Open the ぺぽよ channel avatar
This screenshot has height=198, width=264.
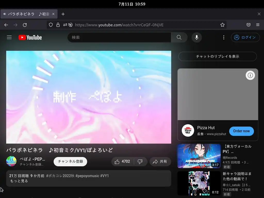(x=11, y=161)
